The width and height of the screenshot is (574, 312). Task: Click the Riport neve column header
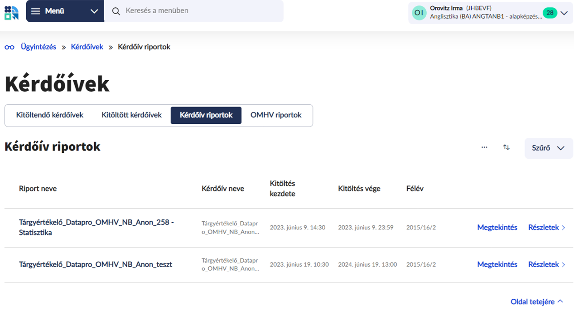pyautogui.click(x=38, y=189)
